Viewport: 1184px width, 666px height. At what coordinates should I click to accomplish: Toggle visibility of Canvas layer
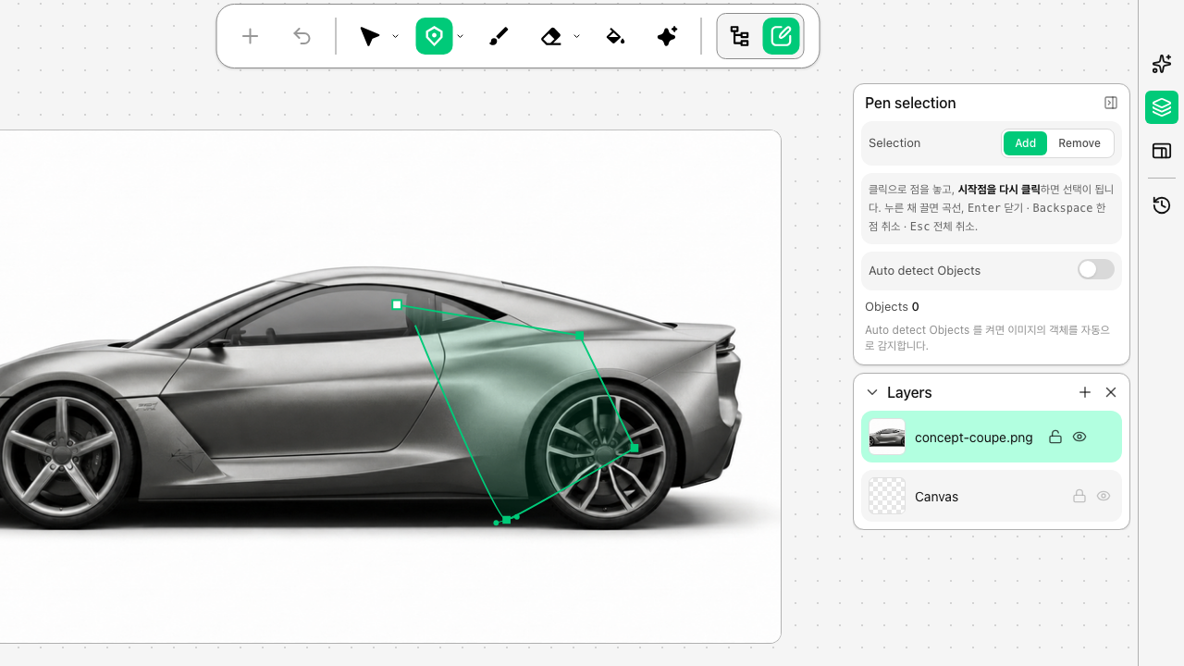click(1104, 496)
